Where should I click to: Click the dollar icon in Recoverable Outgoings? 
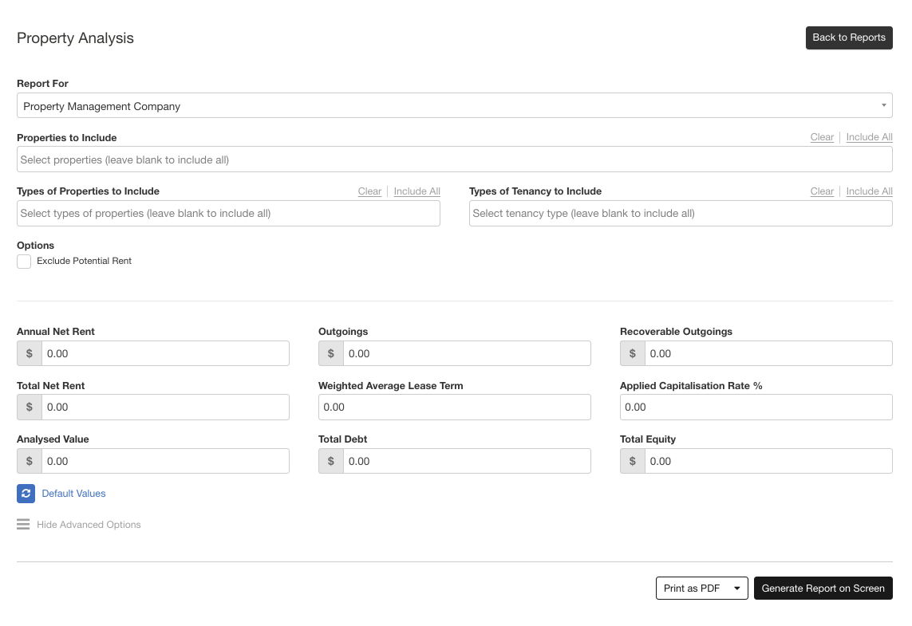click(x=633, y=353)
